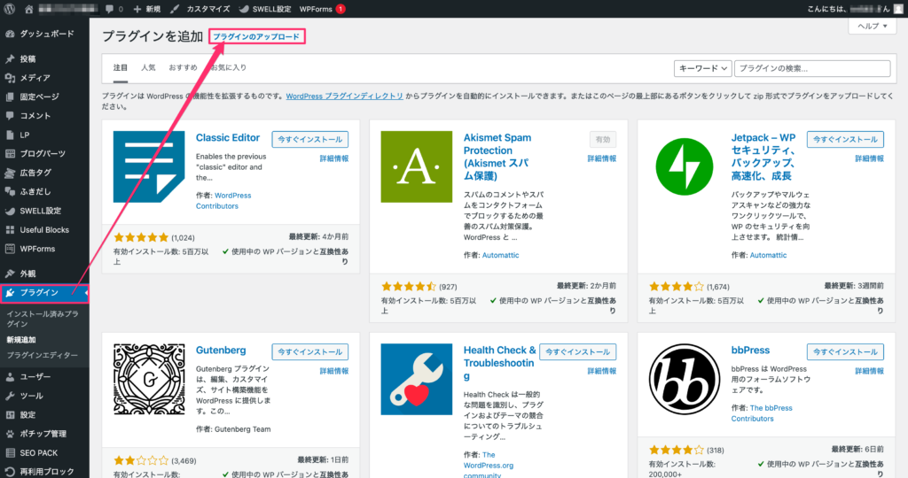Image resolution: width=908 pixels, height=478 pixels.
Task: Click the ブログパーツ icon
Action: 10,154
